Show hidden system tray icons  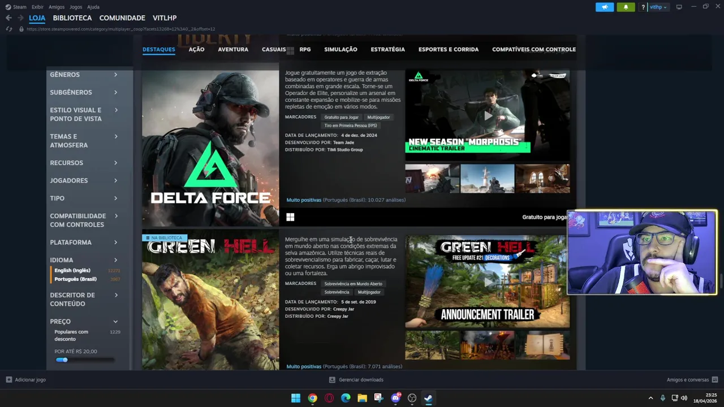click(x=650, y=398)
